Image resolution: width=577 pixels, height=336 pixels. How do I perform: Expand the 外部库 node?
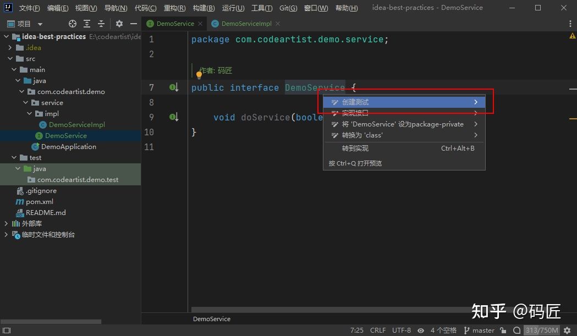6,223
